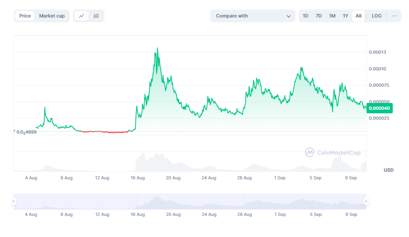Toggle Price display mode on
Image resolution: width=409 pixels, height=237 pixels.
coord(25,16)
